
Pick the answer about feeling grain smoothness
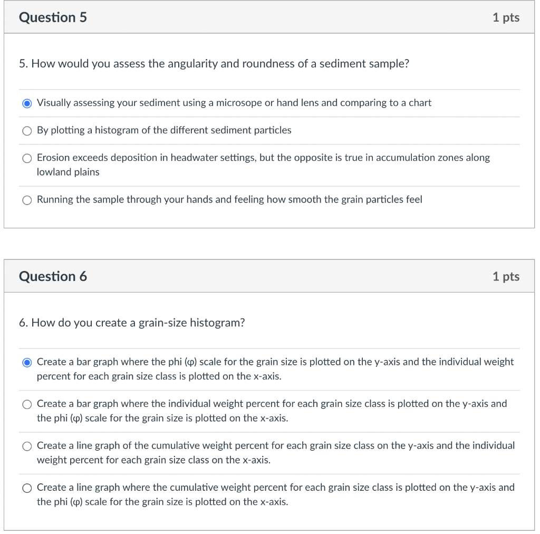click(x=27, y=200)
